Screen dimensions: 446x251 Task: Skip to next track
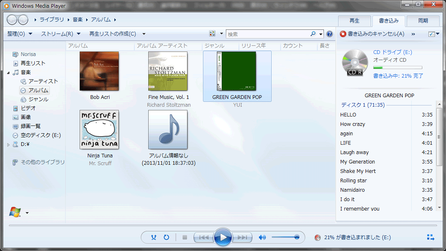pos(242,238)
